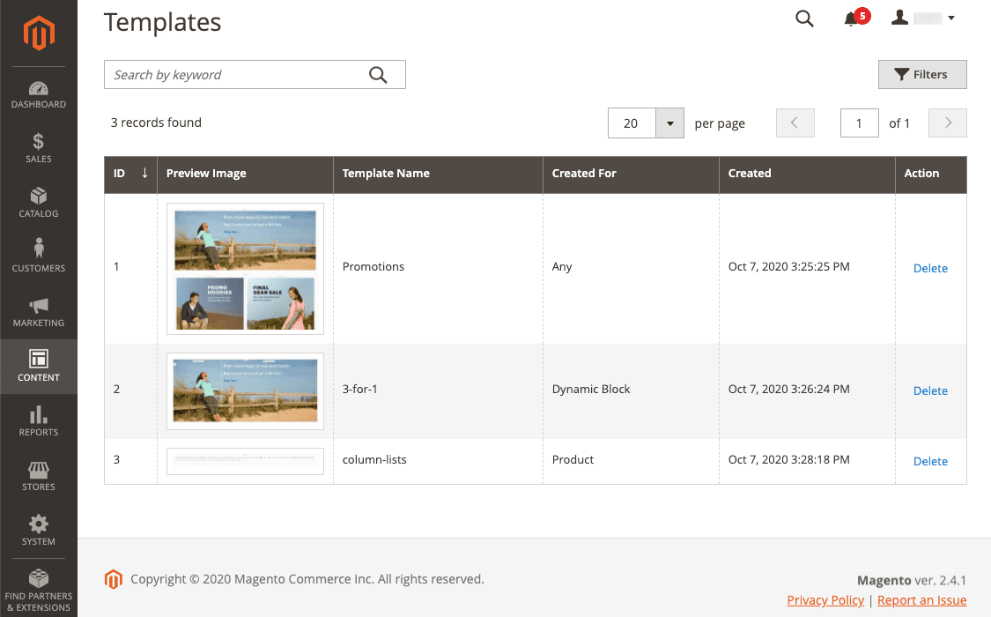
Task: Select the column-lists template name
Action: point(374,459)
